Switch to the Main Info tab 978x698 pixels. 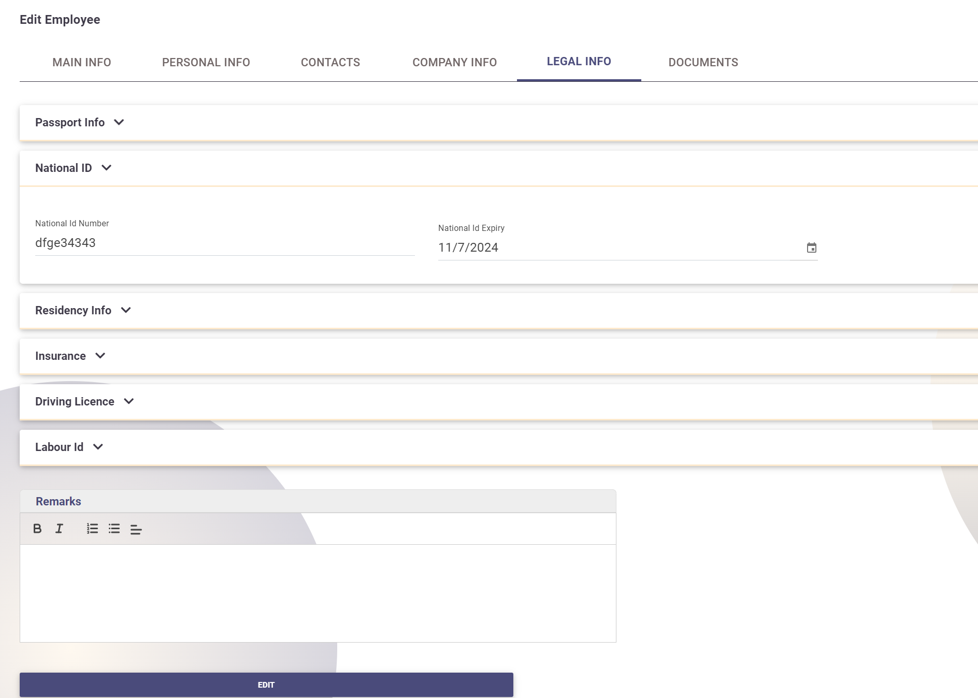82,63
